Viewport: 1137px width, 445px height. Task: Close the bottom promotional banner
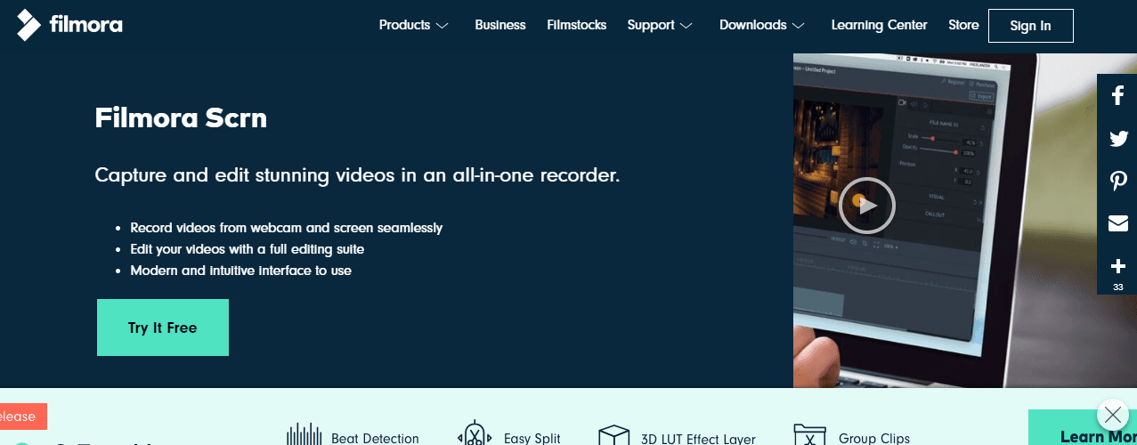tap(1113, 414)
